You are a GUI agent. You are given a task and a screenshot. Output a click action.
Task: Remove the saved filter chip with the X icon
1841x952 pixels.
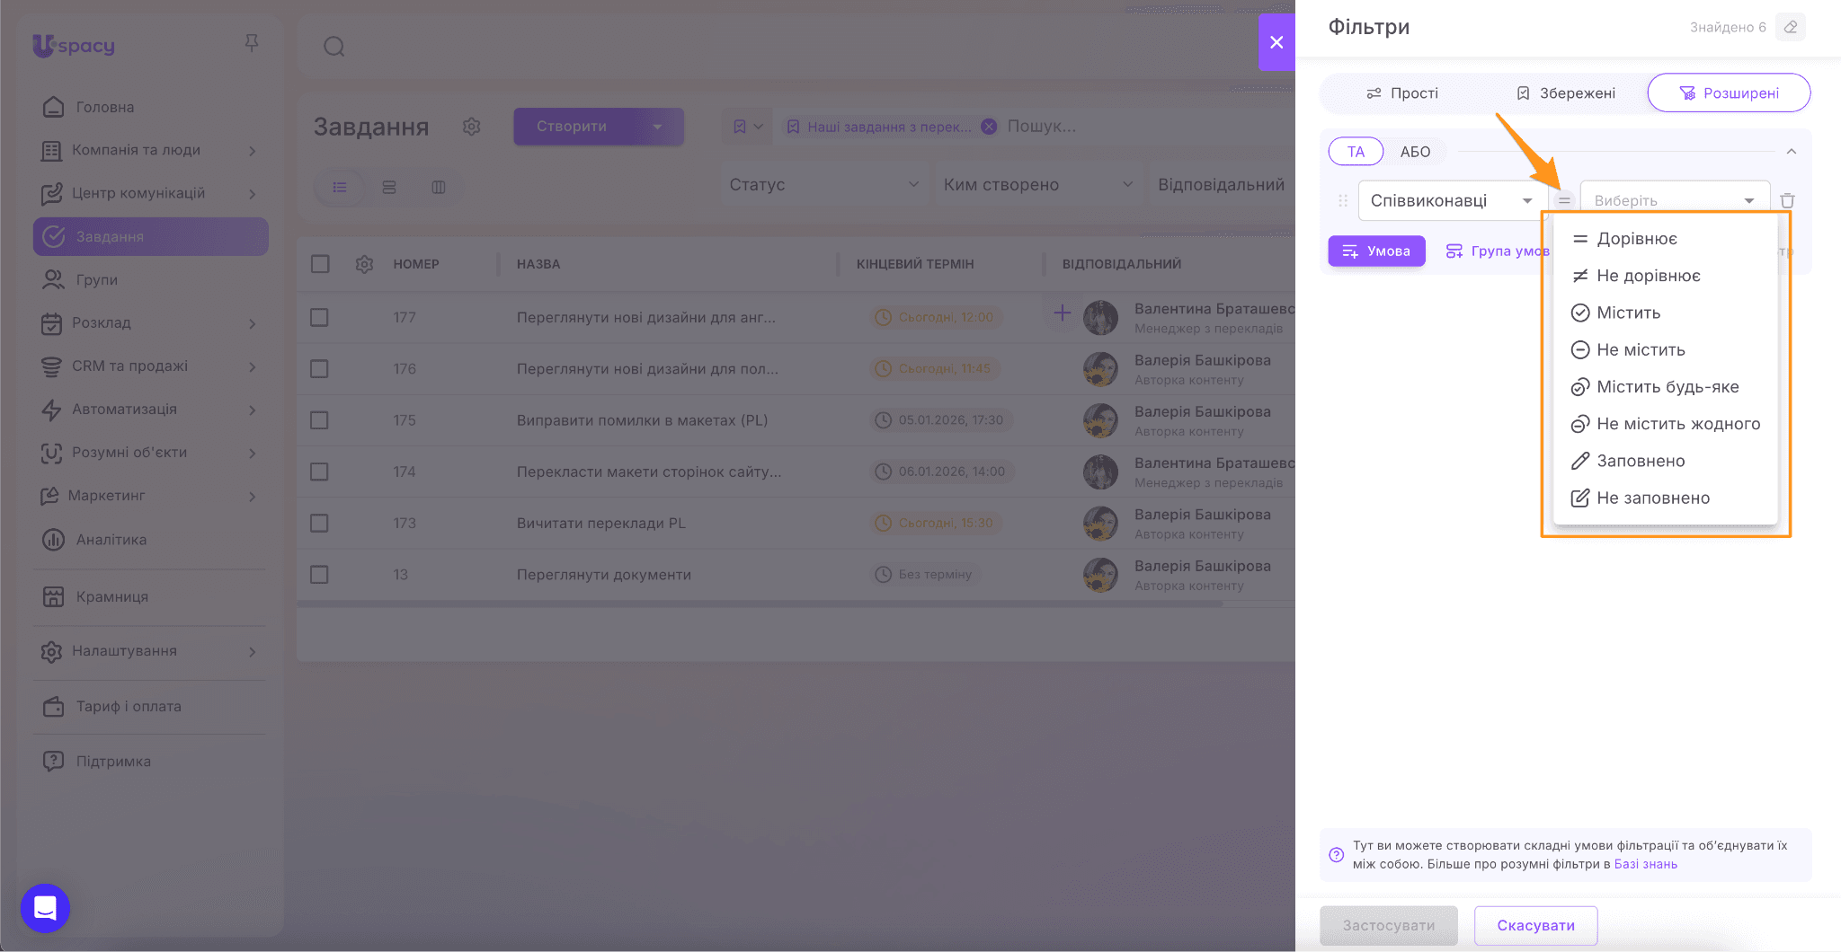989,127
